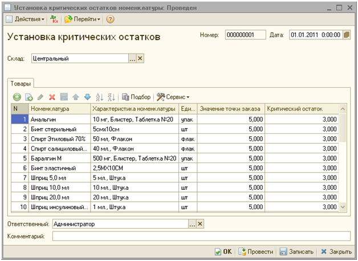This screenshot has height=261, width=358.
Task: Move row down with the down arrow icon
Action: click(x=87, y=97)
